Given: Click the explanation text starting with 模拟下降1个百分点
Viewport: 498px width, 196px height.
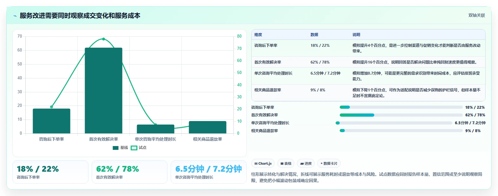Looking at the screenshot, I should 416,93.
